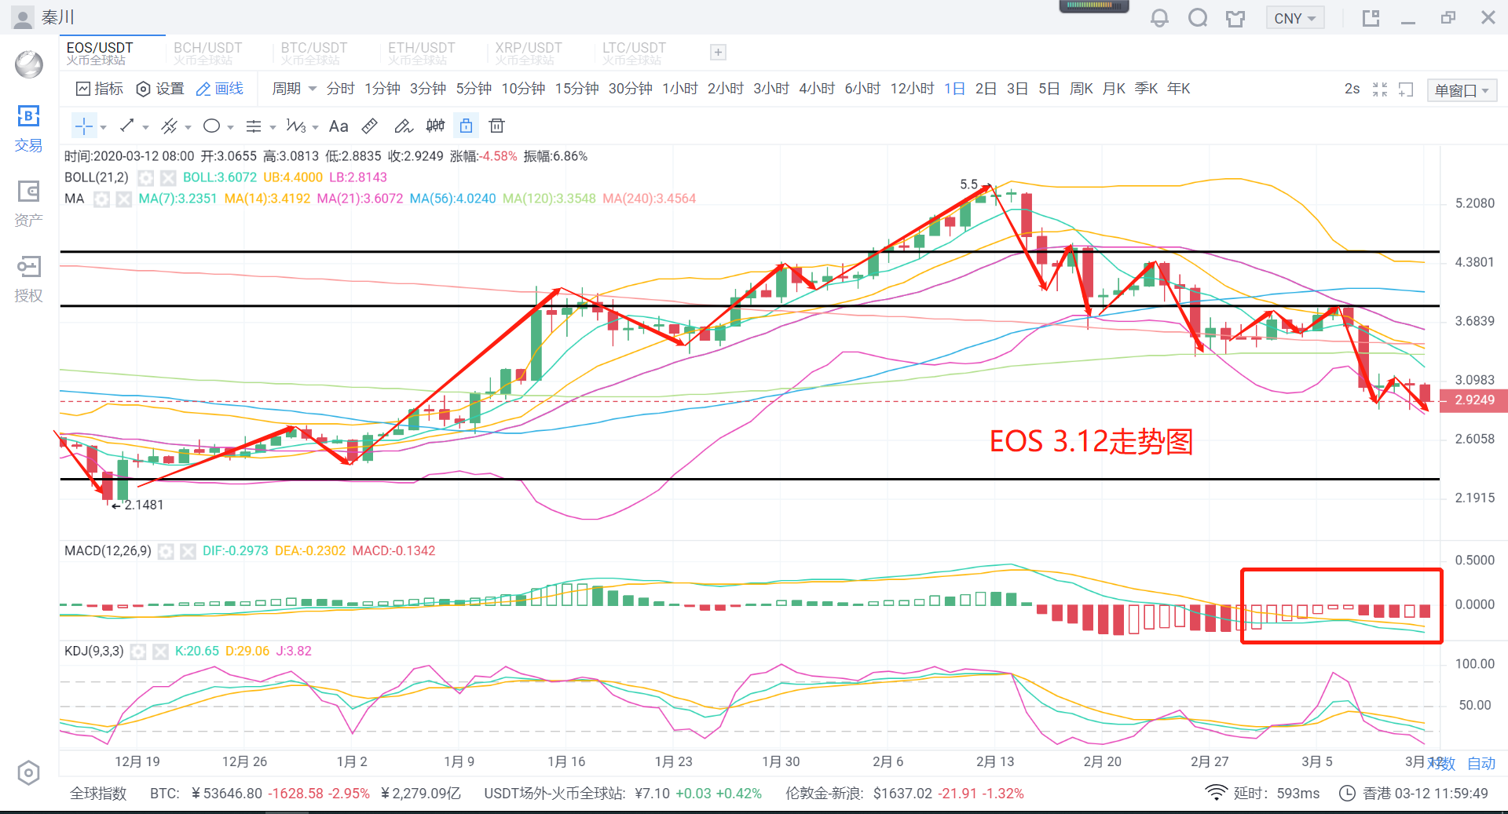This screenshot has width=1508, height=814.
Task: Select the EOS/USDT tab
Action: (x=112, y=53)
